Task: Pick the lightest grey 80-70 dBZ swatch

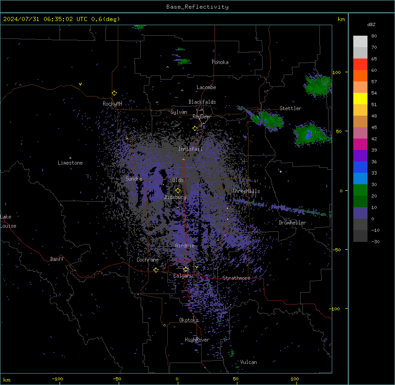Action: click(x=360, y=42)
